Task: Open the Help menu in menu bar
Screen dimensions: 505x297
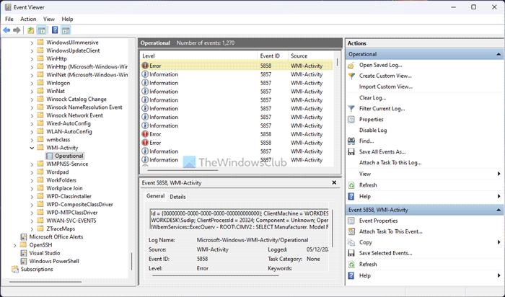Action: (x=67, y=19)
